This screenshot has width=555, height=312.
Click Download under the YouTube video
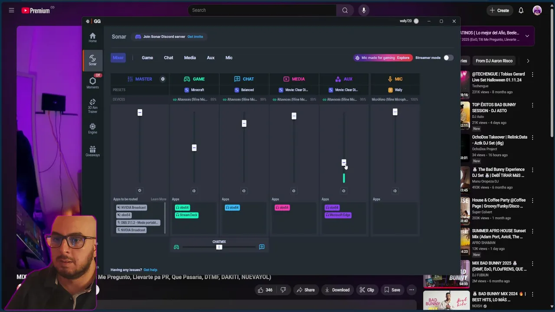click(336, 290)
